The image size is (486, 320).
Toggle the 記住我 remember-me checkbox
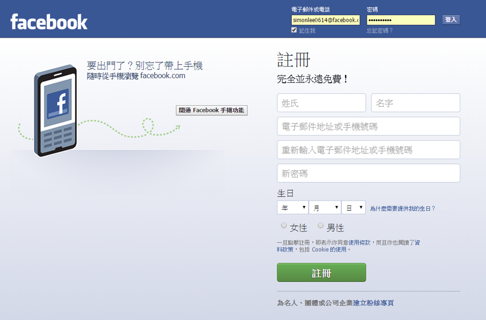[x=294, y=30]
